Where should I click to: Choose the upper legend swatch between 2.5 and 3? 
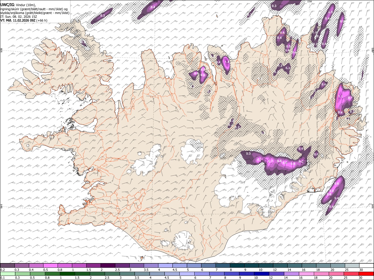[x=122, y=265]
